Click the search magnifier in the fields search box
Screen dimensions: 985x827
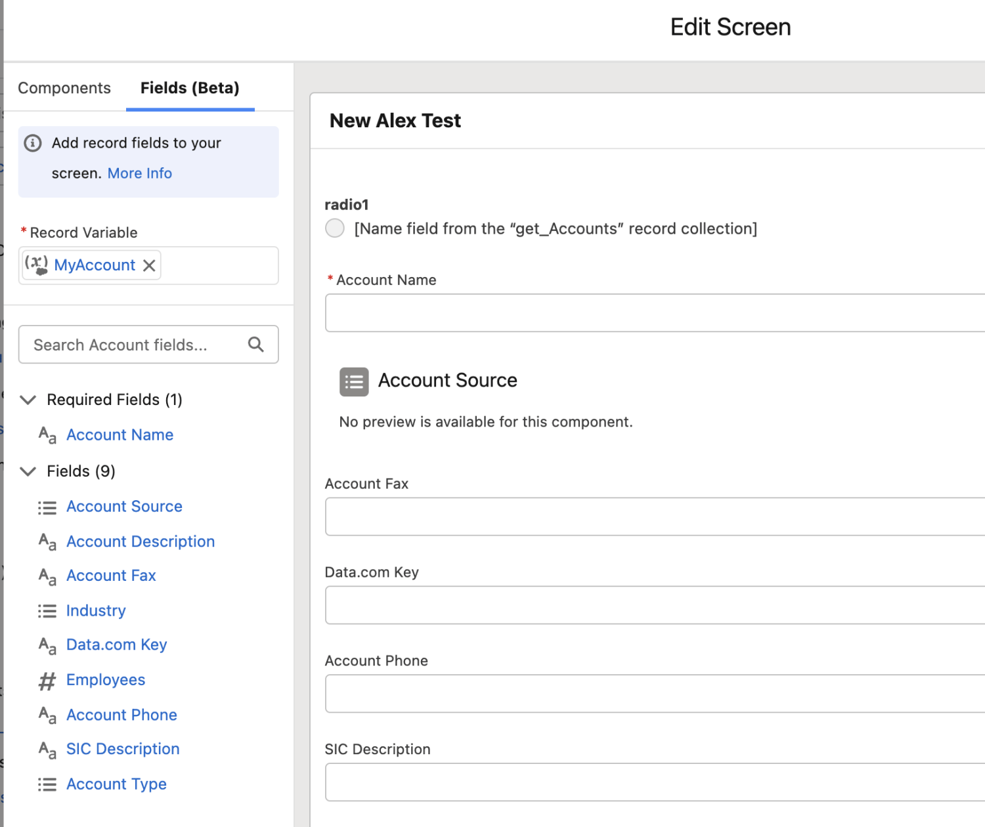pos(255,344)
